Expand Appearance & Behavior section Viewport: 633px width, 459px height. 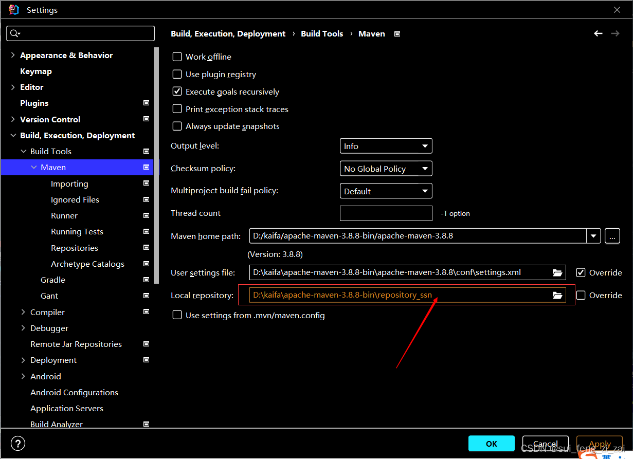click(x=13, y=55)
